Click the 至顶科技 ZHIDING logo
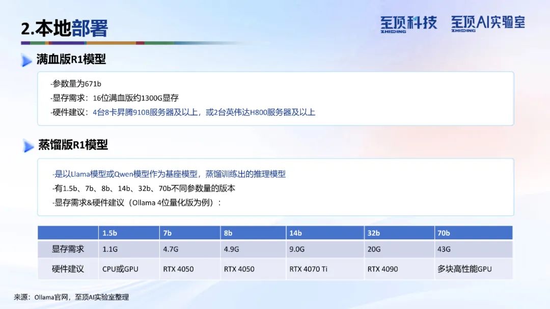The height and width of the screenshot is (309, 550). [x=408, y=24]
